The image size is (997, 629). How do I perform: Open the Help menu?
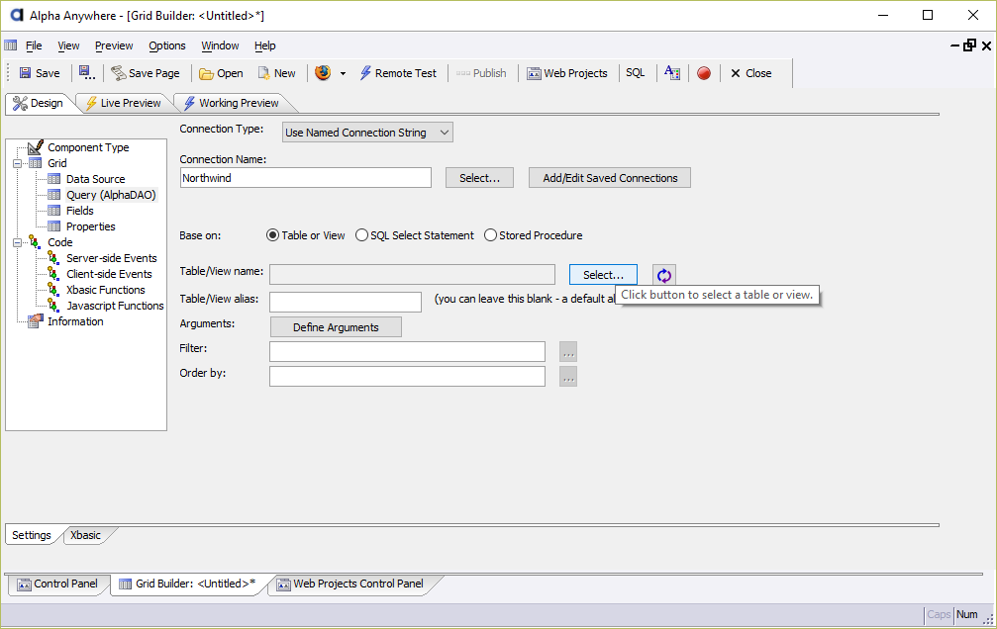pyautogui.click(x=264, y=45)
